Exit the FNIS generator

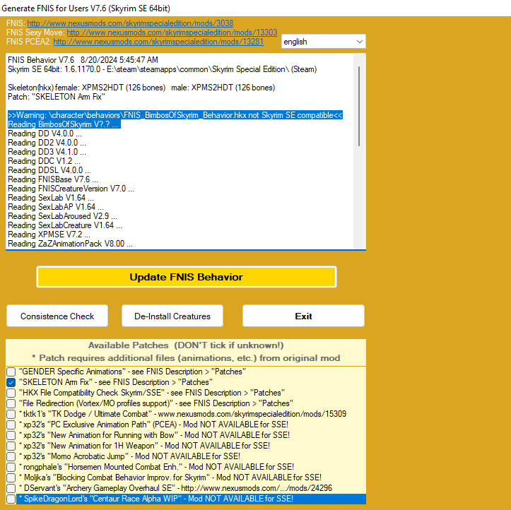303,316
